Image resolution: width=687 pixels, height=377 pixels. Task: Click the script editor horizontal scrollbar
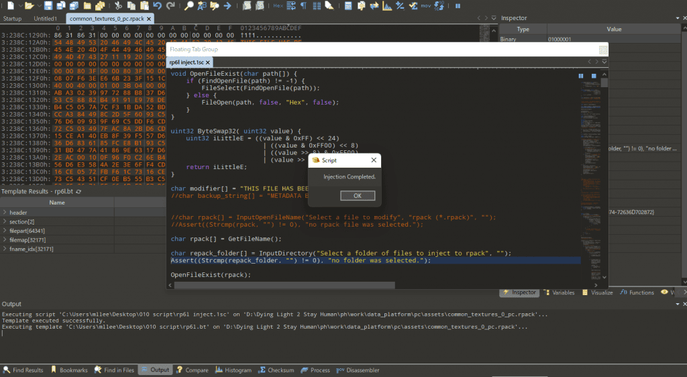pos(284,285)
